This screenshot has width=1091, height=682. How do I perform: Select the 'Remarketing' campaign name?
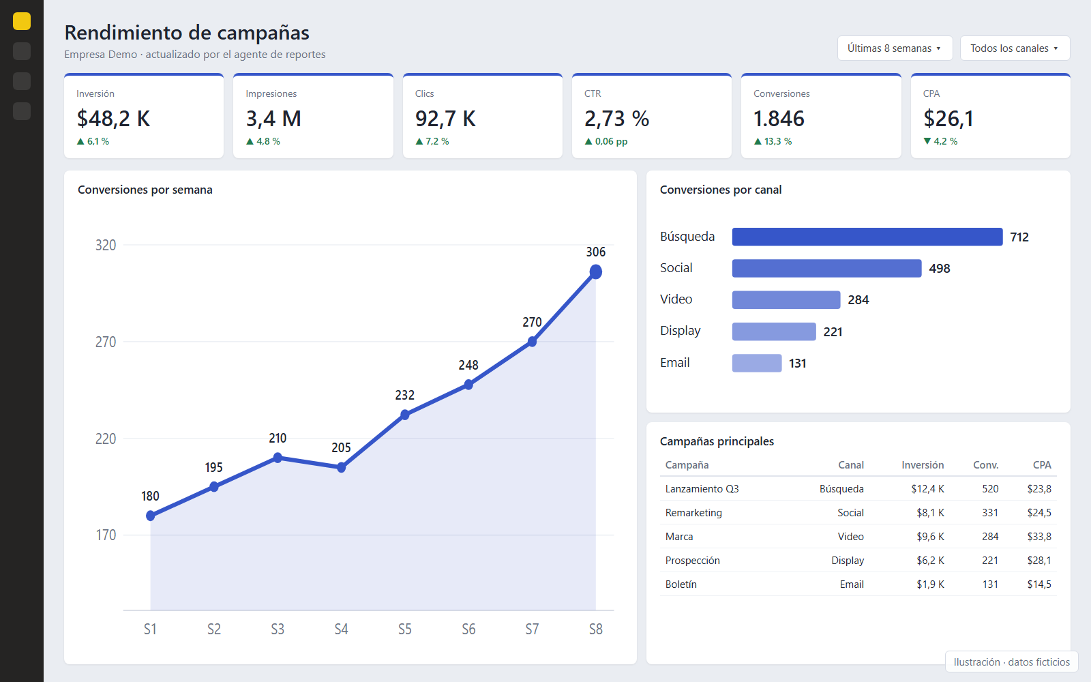693,513
